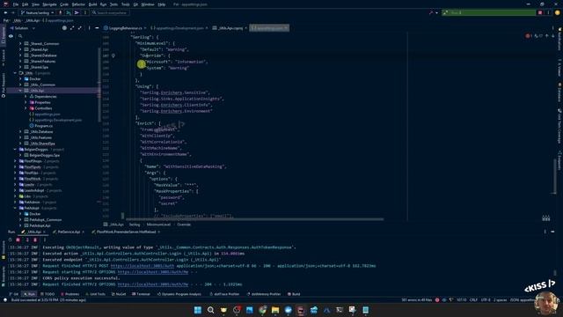Image resolution: width=563 pixels, height=317 pixels.
Task: Switch to LoggingBehaviour.cs tab
Action: point(124,28)
